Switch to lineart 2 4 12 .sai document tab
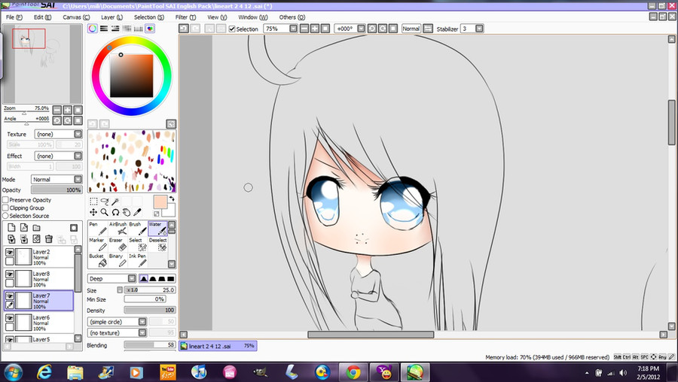This screenshot has width=678, height=382. pyautogui.click(x=218, y=346)
